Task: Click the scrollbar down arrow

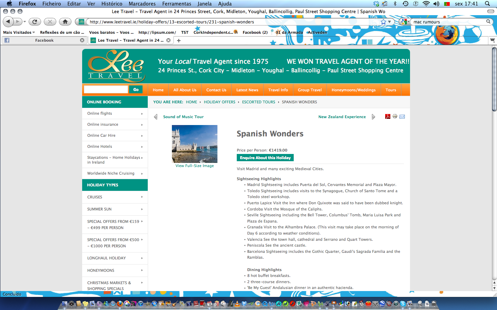Action: [x=494, y=288]
